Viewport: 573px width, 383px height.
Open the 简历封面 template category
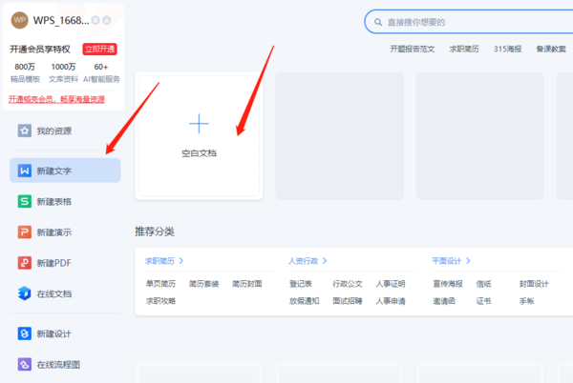click(246, 284)
